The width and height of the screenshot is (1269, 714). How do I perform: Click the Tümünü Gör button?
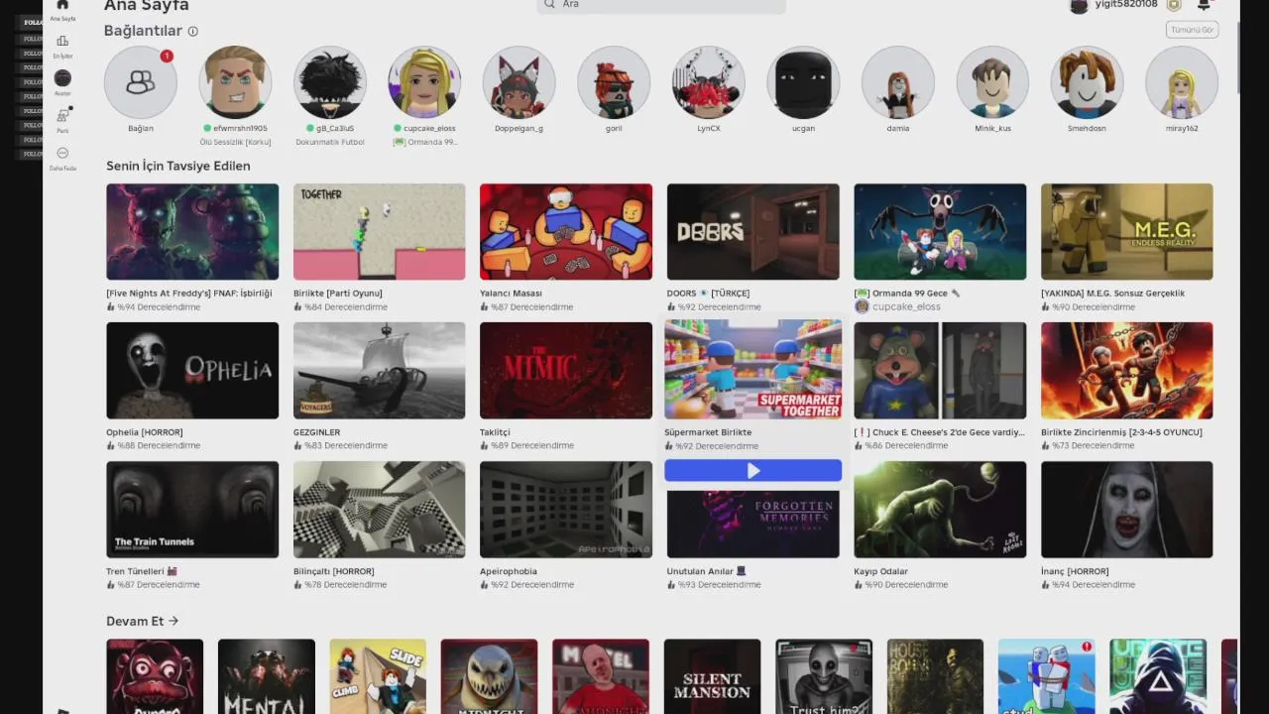pyautogui.click(x=1192, y=30)
